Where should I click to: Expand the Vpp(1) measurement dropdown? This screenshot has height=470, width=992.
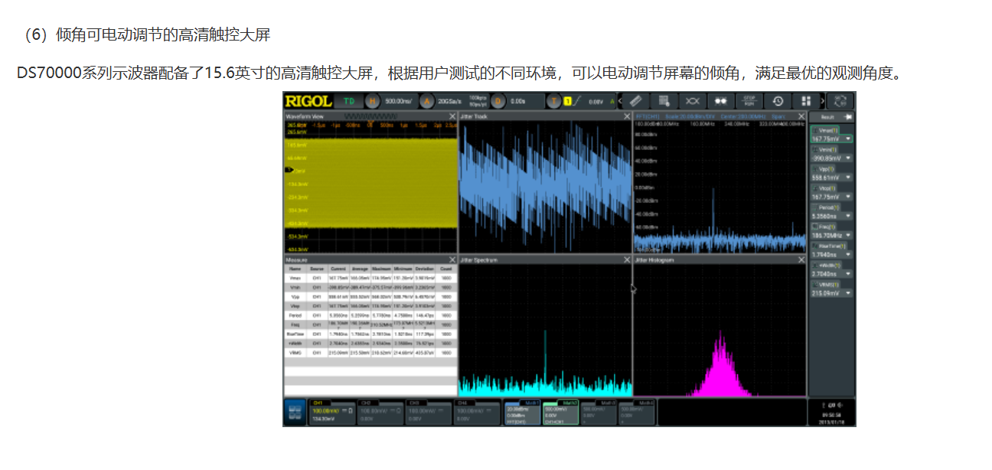pos(848,178)
